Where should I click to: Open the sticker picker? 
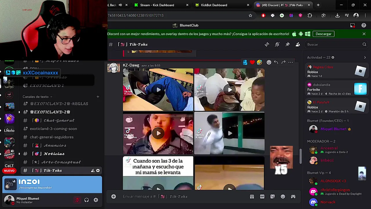coord(272,197)
